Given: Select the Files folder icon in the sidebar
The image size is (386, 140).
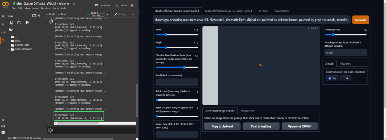Looking at the screenshot, I should [3, 41].
